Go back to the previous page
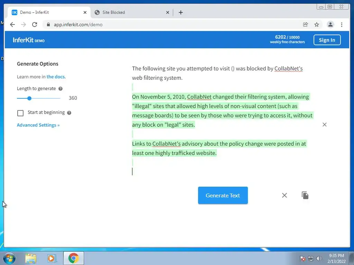 point(12,24)
